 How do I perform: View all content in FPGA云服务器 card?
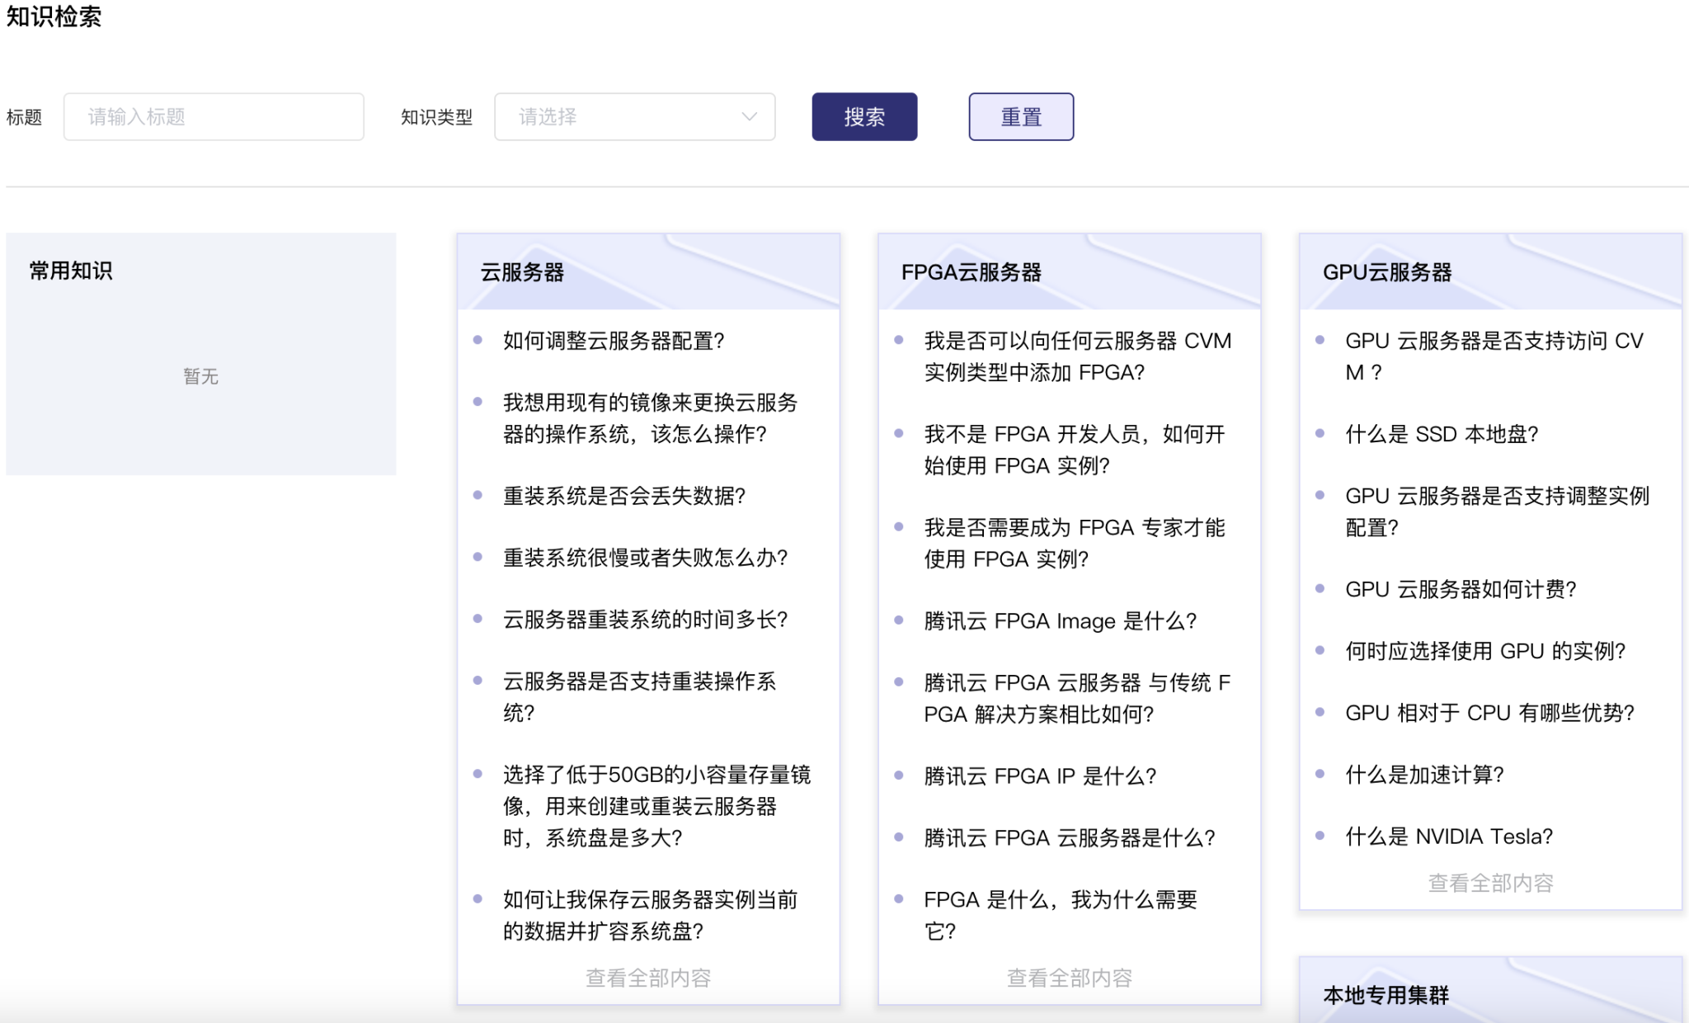click(1070, 978)
